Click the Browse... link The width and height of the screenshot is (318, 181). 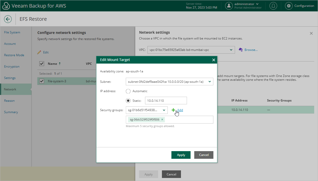pos(251,50)
